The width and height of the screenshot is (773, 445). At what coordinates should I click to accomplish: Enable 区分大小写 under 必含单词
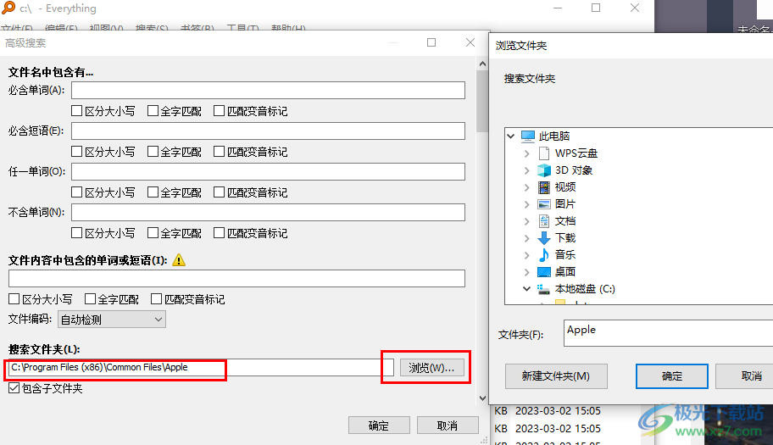coord(76,111)
